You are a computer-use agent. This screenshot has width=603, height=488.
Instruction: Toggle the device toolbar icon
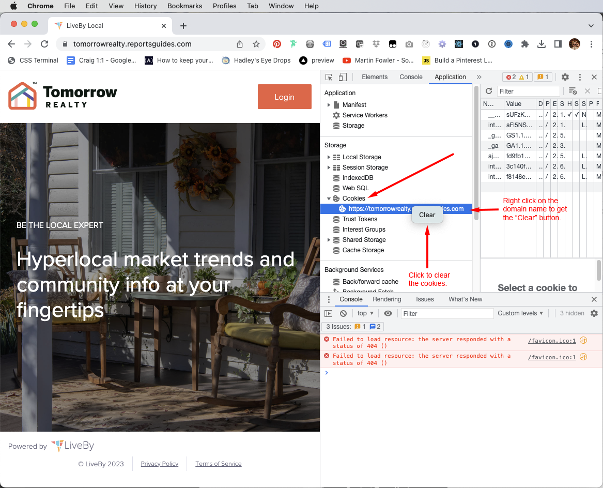tap(343, 77)
